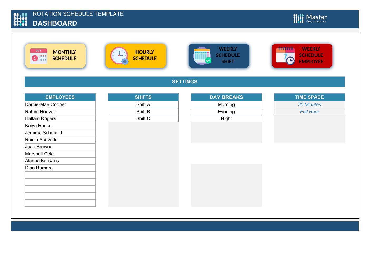Screen dimensions: 370x262
Task: Open the Weekly Schedule Shift button
Action: click(219, 56)
